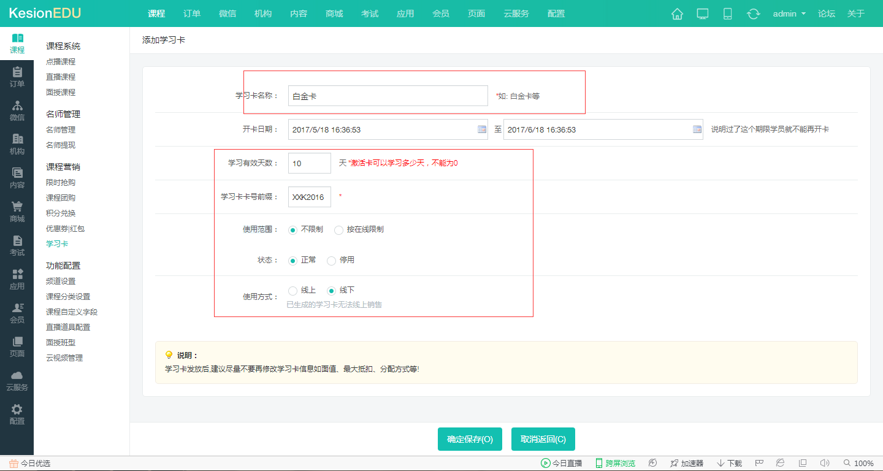Click the refresh cache icon in top bar
This screenshot has width=883, height=471.
coord(753,13)
